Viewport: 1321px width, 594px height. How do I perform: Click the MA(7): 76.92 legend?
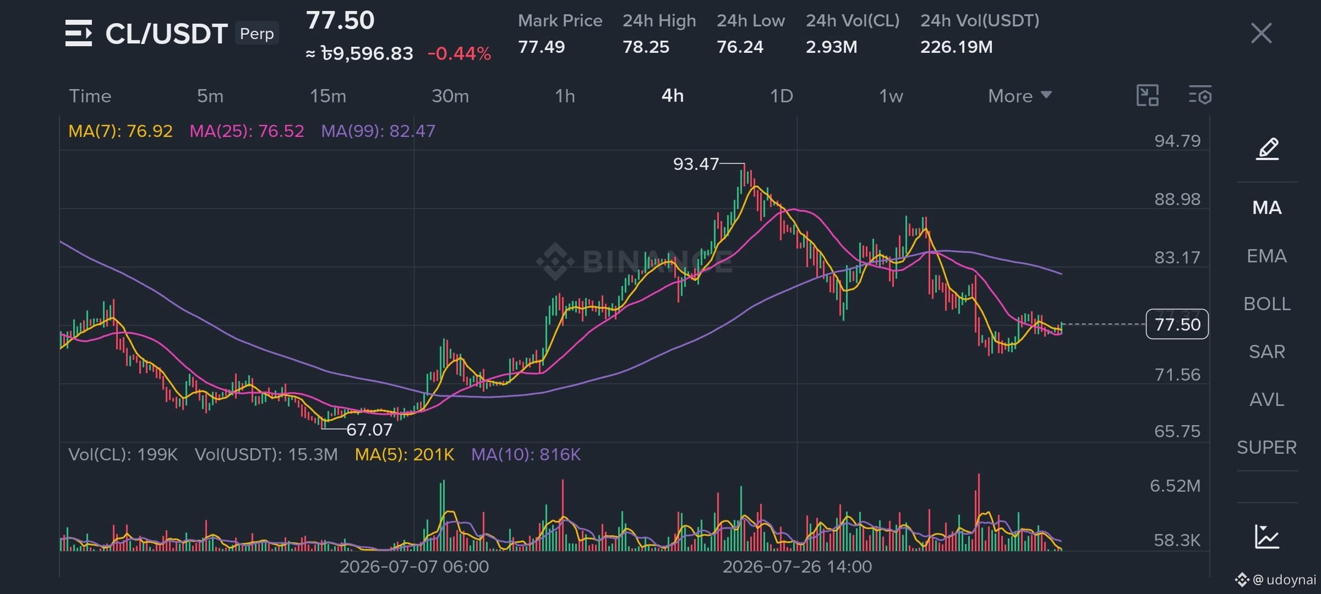pos(121,131)
